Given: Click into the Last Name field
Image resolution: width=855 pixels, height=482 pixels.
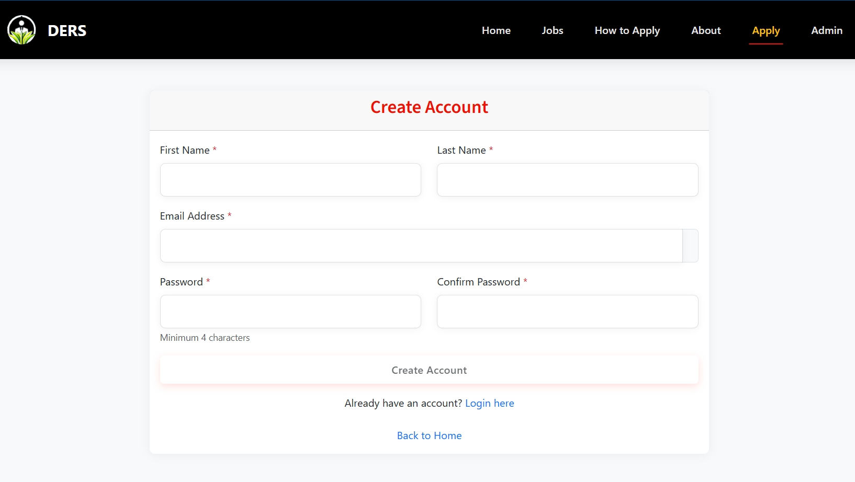Looking at the screenshot, I should point(567,180).
